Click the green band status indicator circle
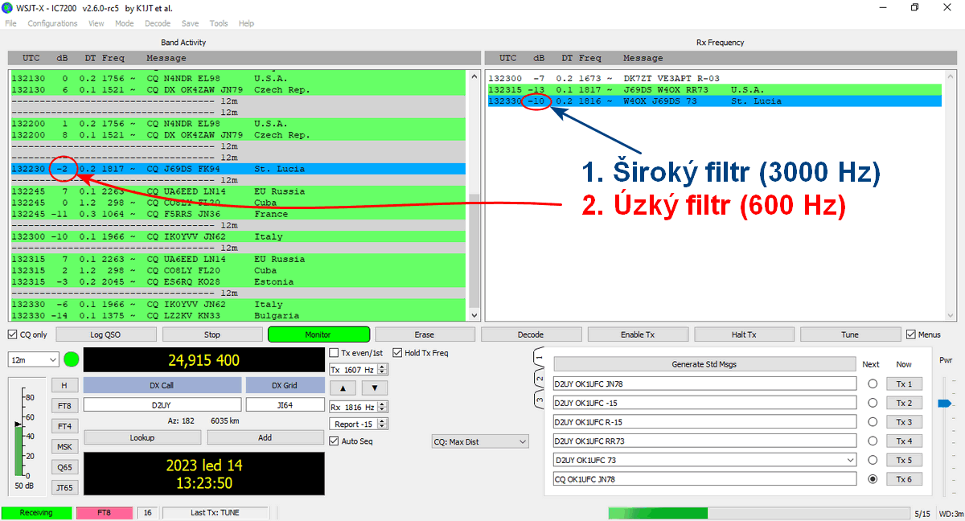 click(72, 360)
